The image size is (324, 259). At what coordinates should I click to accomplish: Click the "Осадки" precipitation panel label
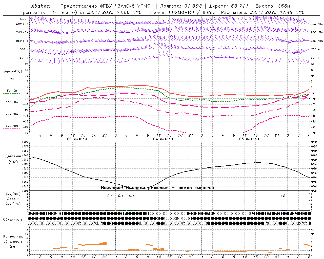pyautogui.click(x=13, y=199)
